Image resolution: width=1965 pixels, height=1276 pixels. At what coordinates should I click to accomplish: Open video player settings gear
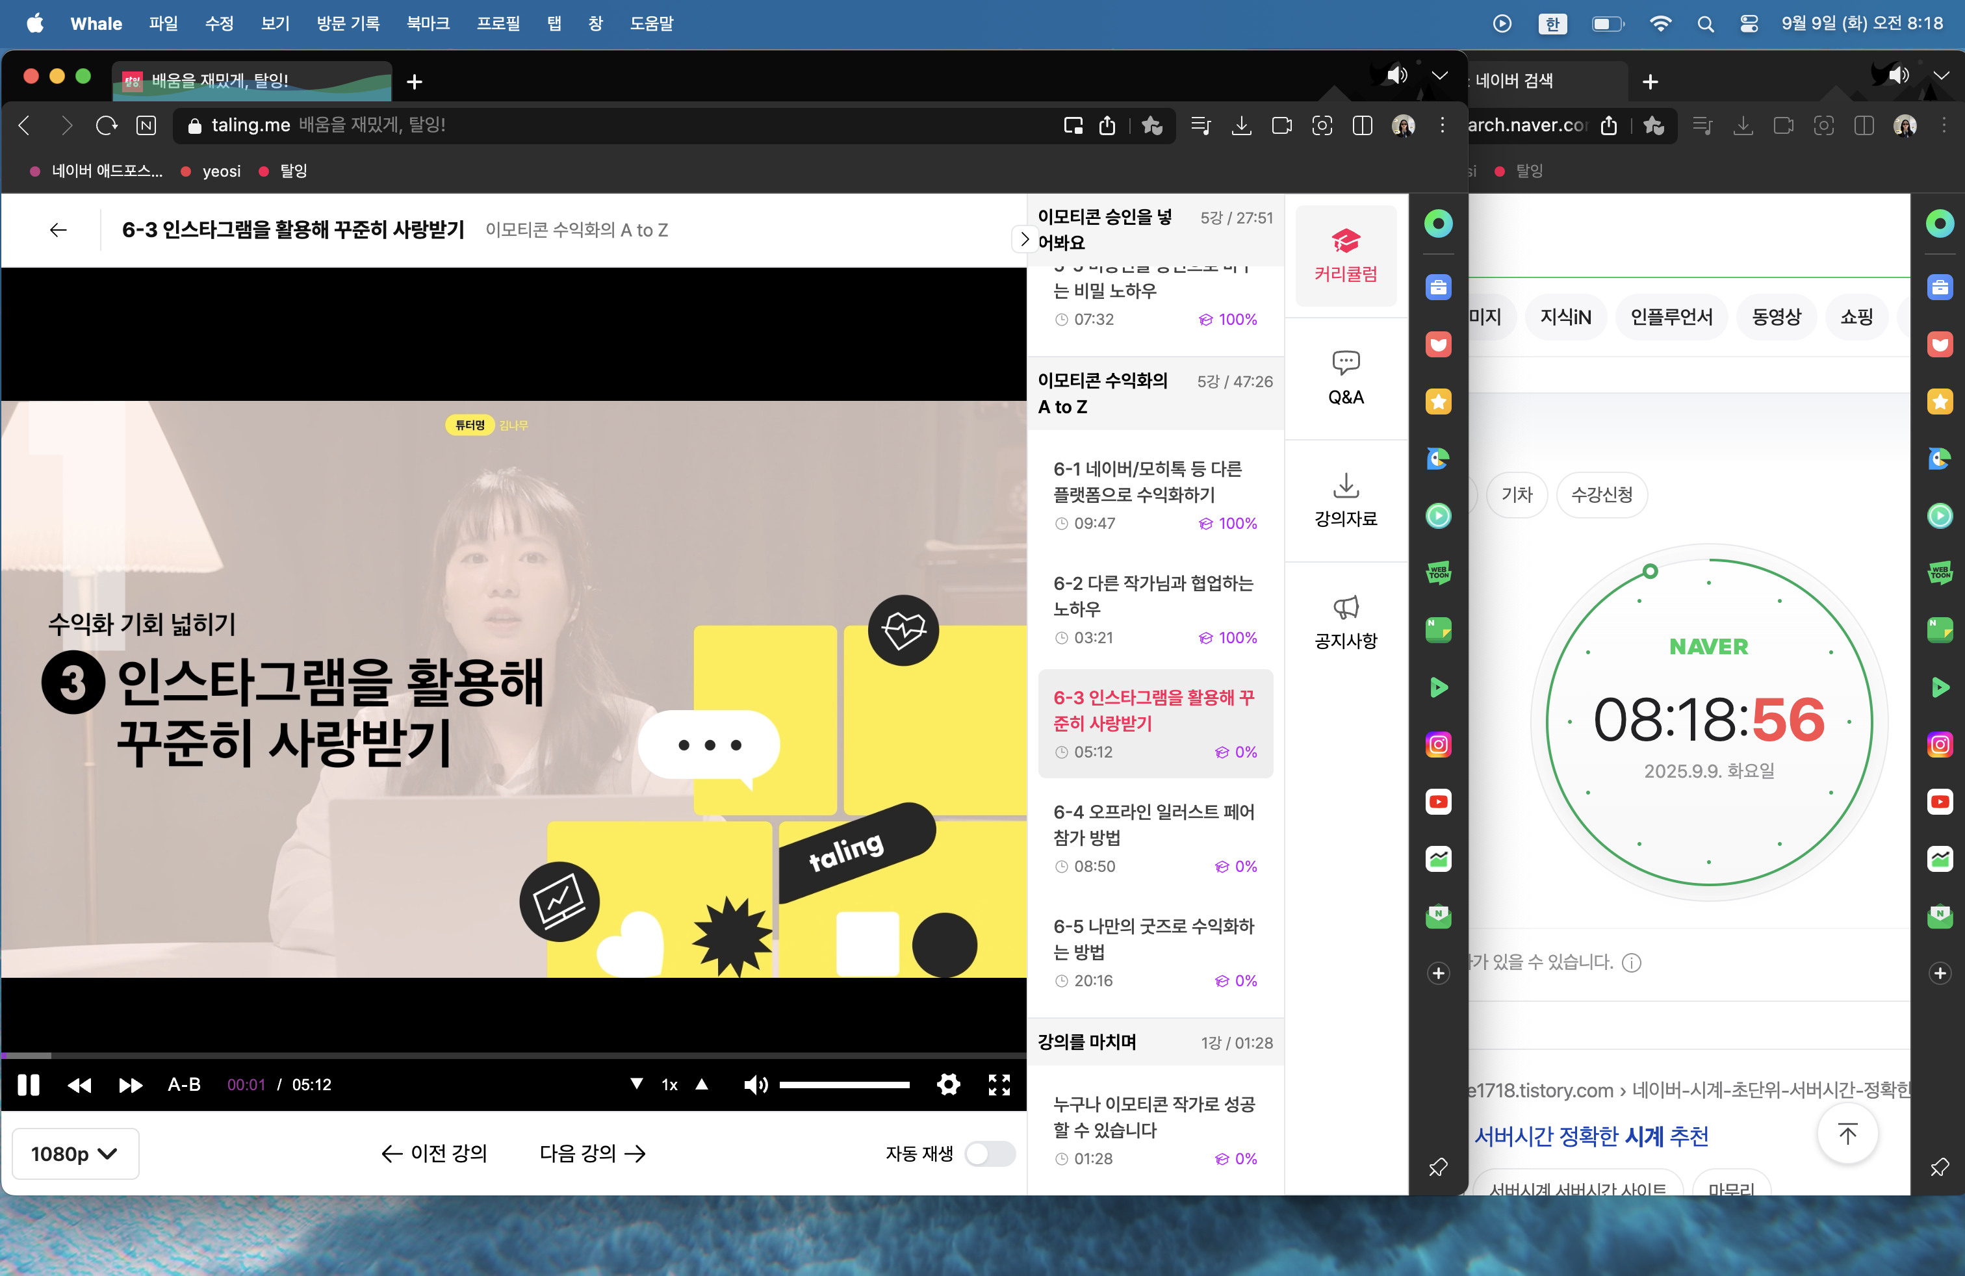948,1084
